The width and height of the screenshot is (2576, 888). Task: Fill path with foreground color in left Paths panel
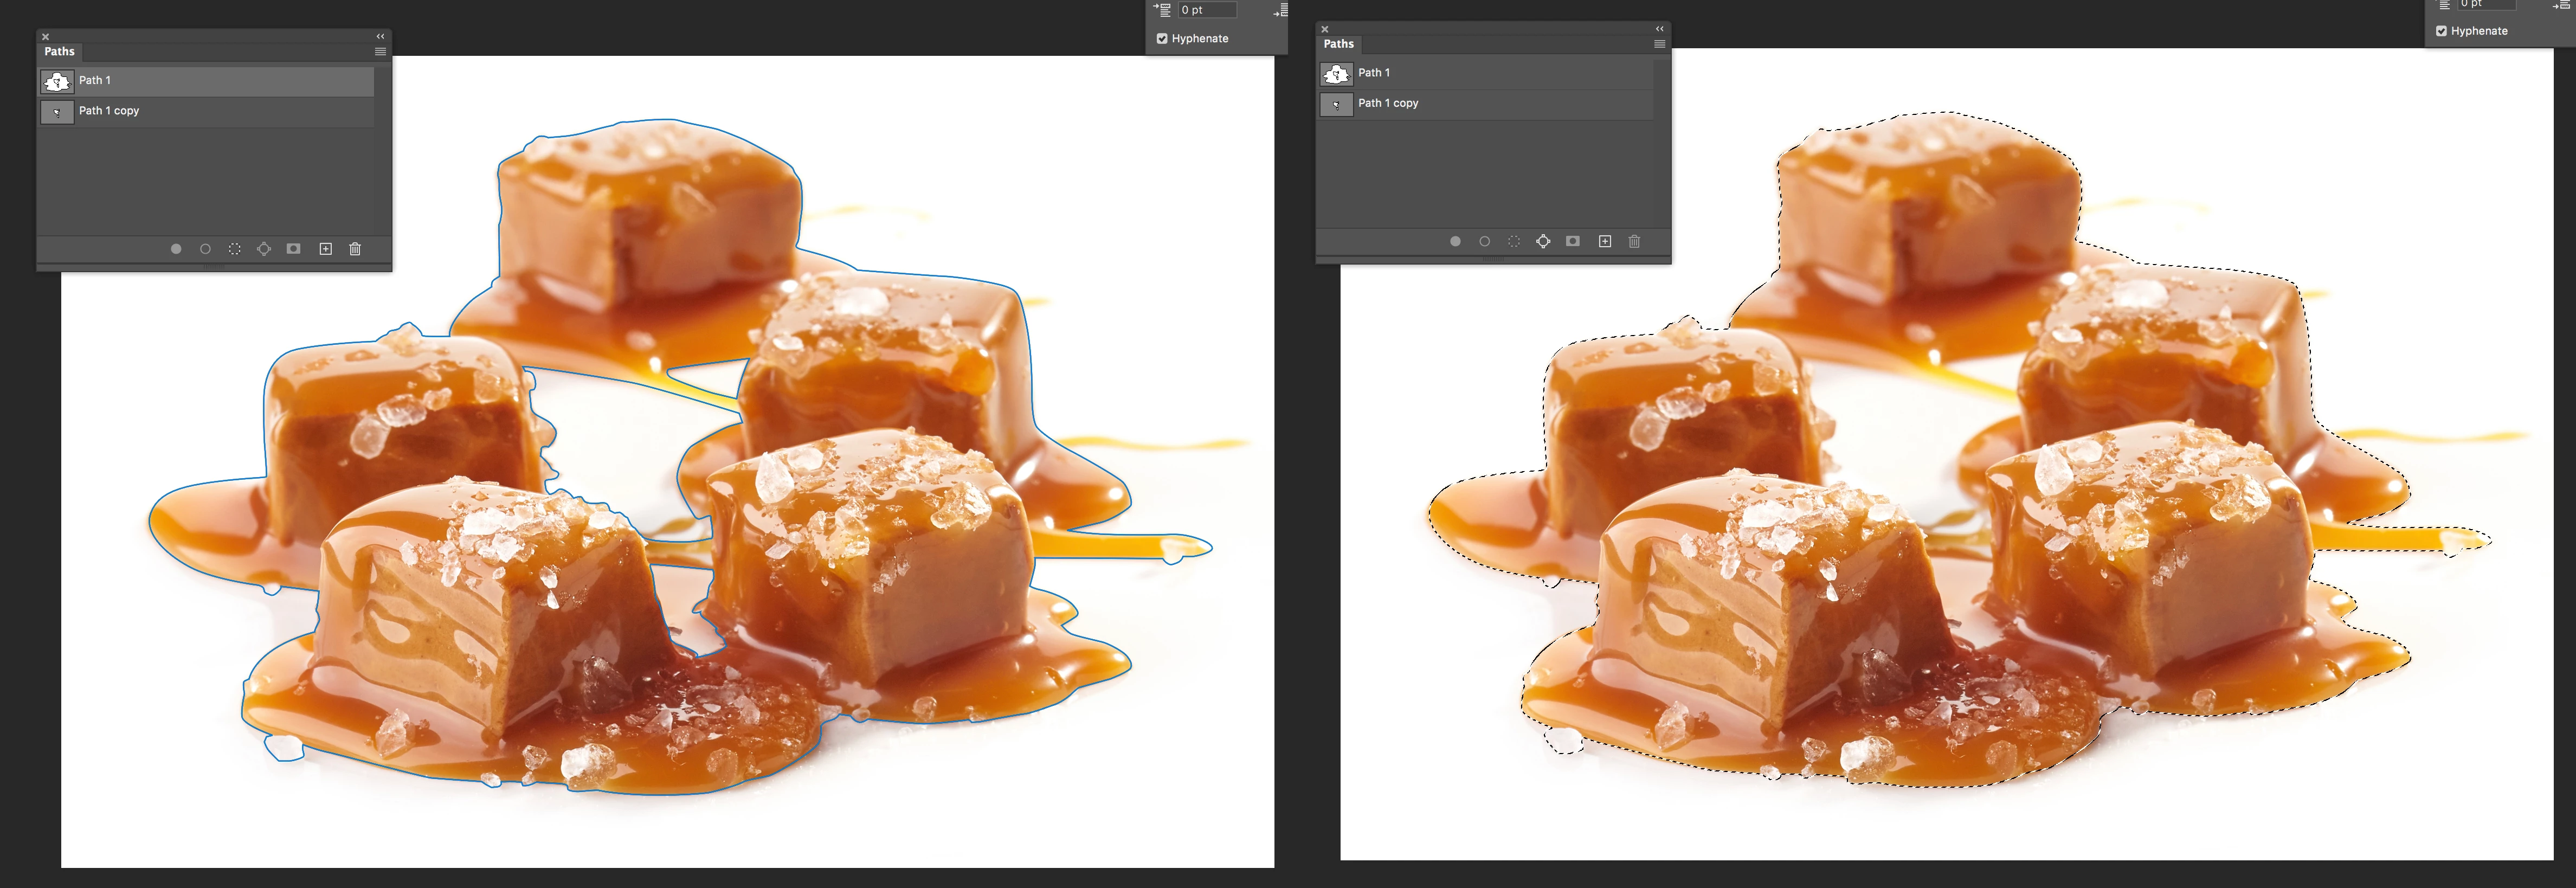click(176, 249)
